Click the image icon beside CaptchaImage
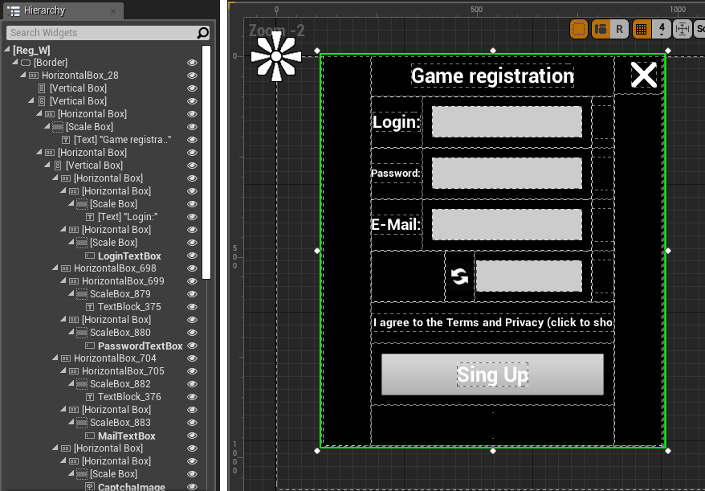Viewport: 705px width, 491px height. (90, 486)
